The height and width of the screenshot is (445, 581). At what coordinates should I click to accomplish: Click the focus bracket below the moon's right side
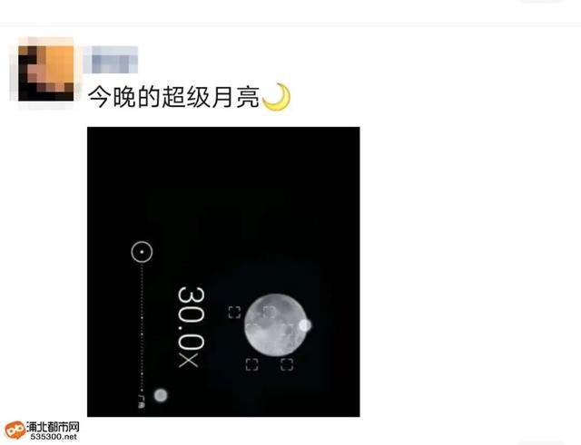click(x=287, y=364)
